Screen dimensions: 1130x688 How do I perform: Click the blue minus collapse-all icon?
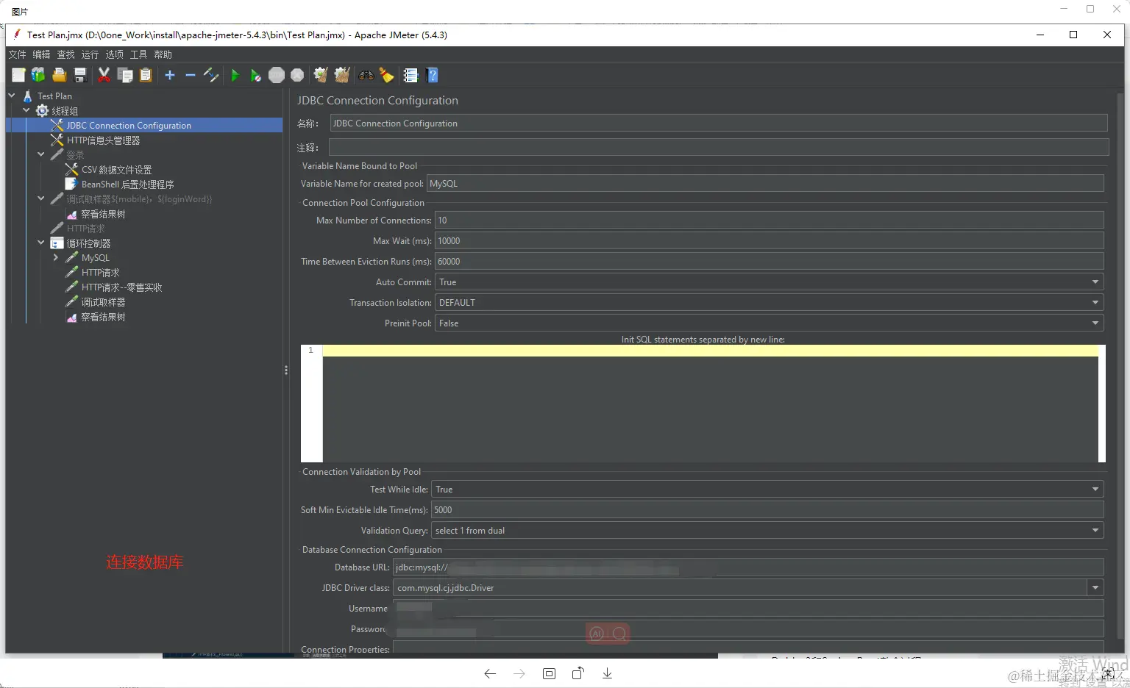pyautogui.click(x=191, y=75)
